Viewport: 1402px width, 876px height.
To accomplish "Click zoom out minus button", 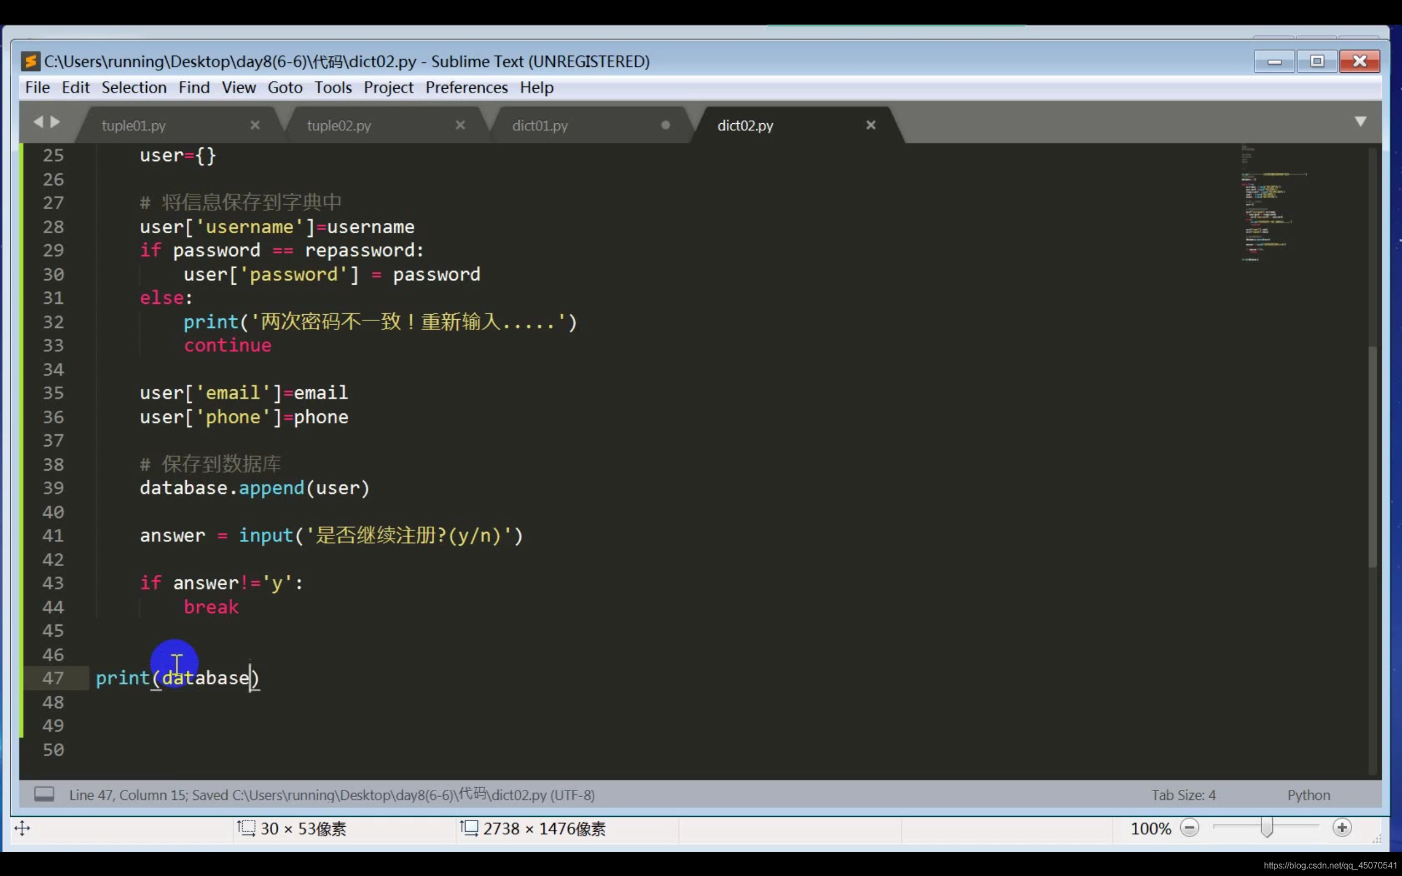I will tap(1190, 828).
